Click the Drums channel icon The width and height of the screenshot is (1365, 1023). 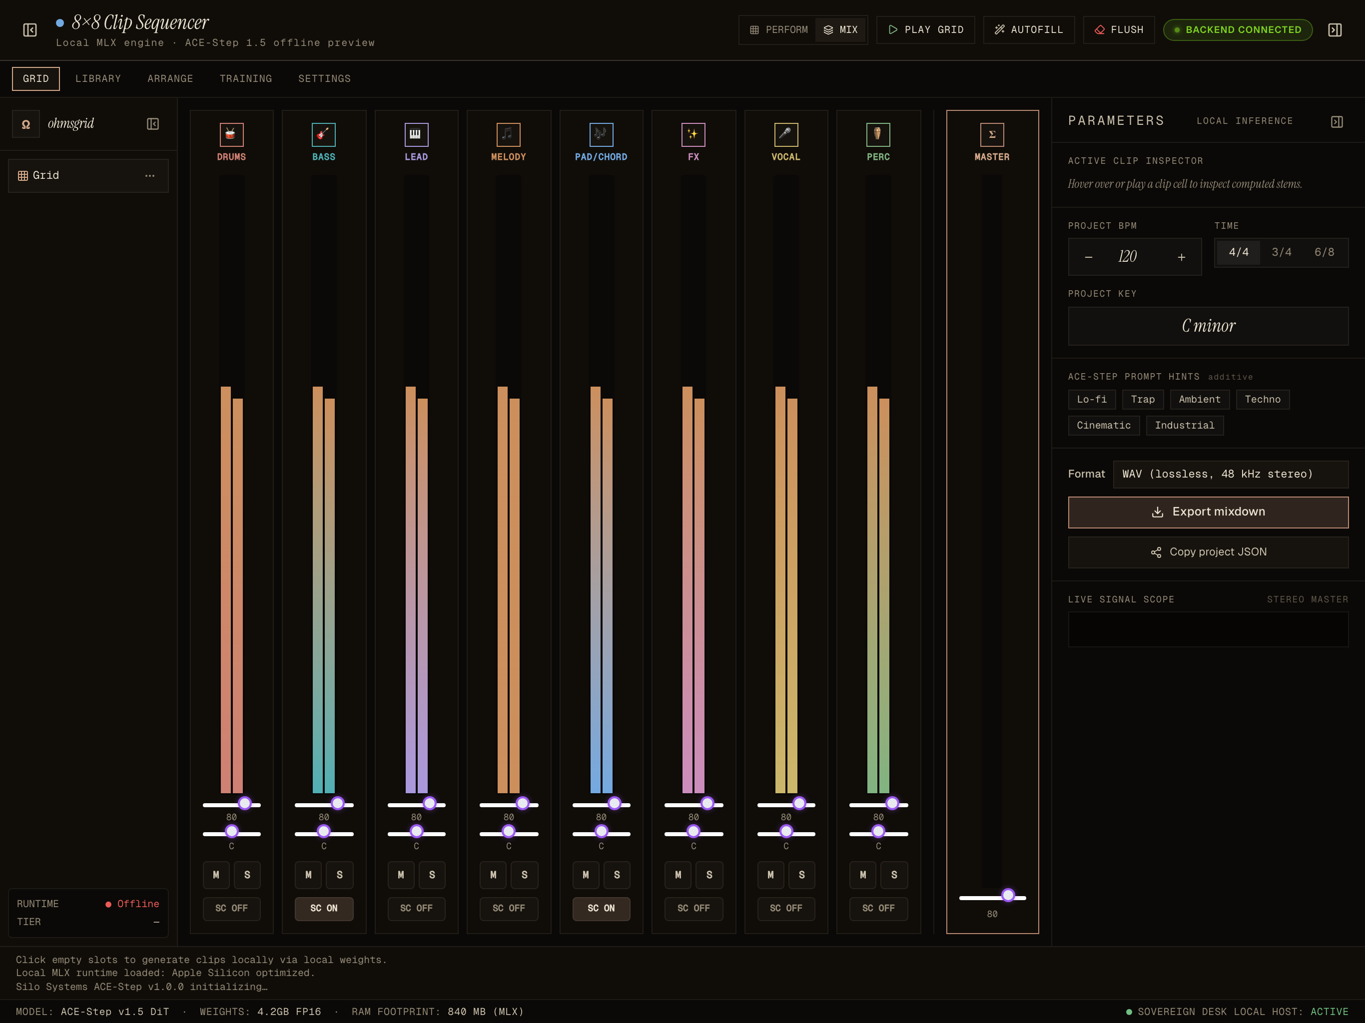[231, 134]
